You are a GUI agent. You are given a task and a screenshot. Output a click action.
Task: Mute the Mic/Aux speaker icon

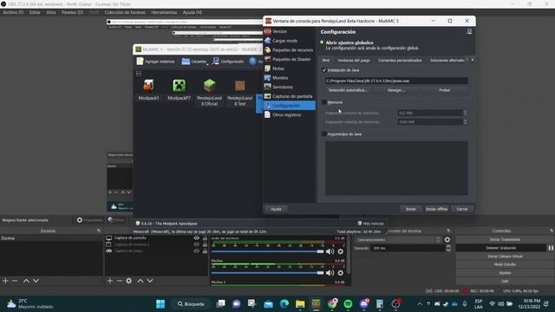point(330,273)
